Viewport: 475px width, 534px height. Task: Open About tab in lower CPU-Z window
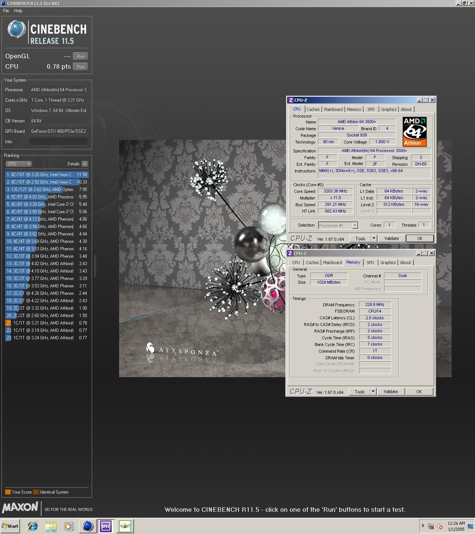406,263
